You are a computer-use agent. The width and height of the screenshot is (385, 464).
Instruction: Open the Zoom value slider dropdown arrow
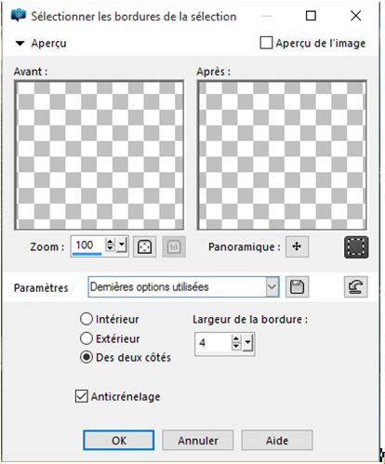122,245
